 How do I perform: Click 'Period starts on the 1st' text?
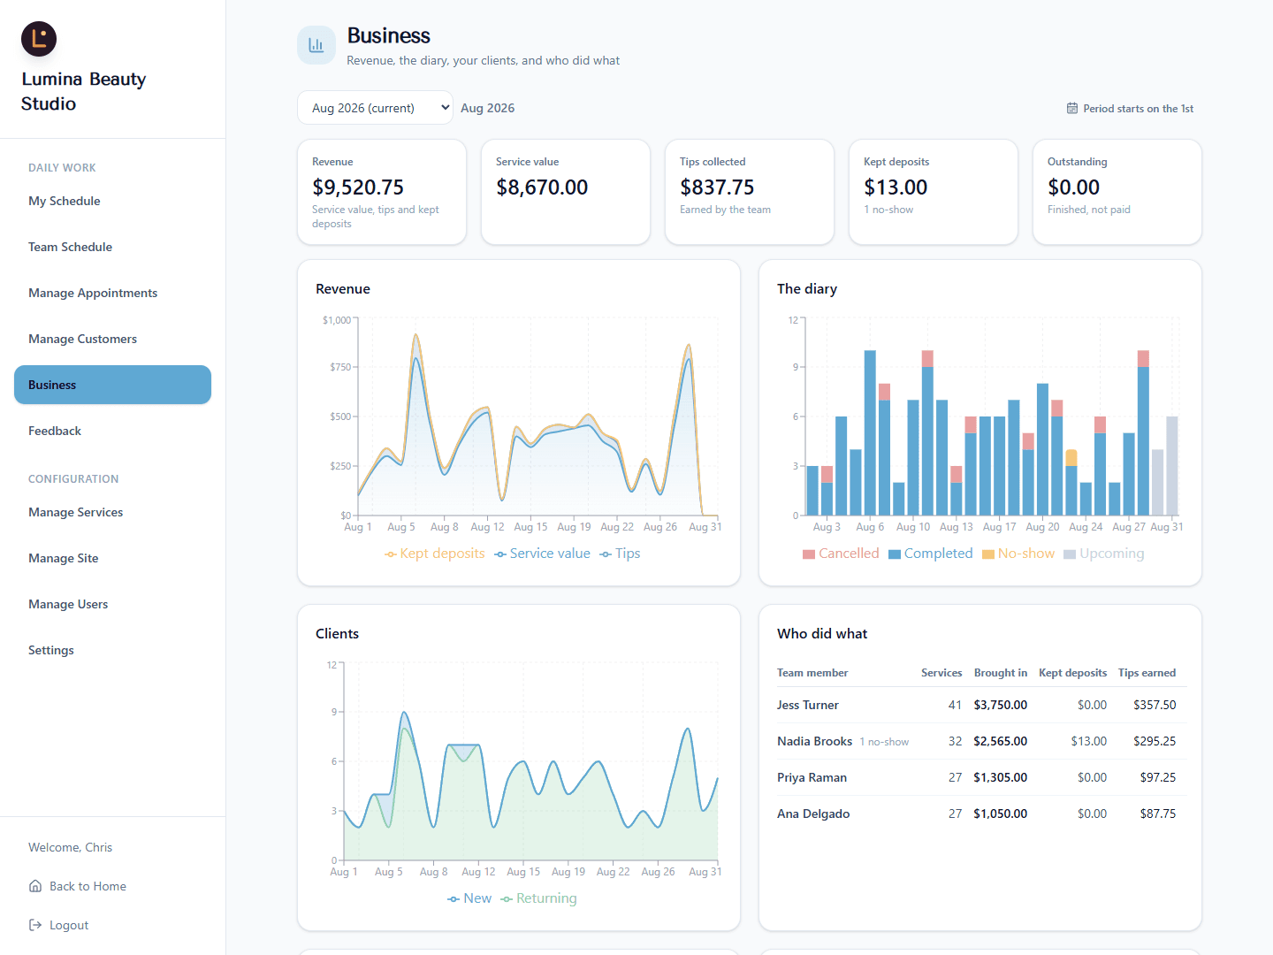[1139, 109]
